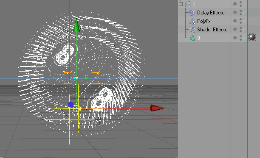Select the Delay Effector label
The image size is (260, 158).
coord(212,13)
